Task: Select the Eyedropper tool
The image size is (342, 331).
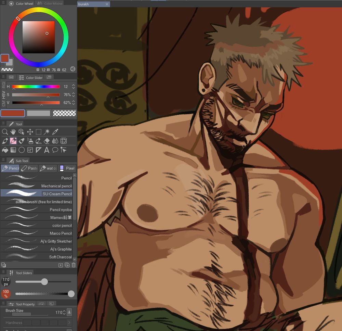Action: [x=55, y=132]
